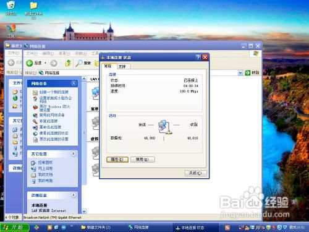
Task: Collapse the 其它位置 panel
Action: (74, 153)
